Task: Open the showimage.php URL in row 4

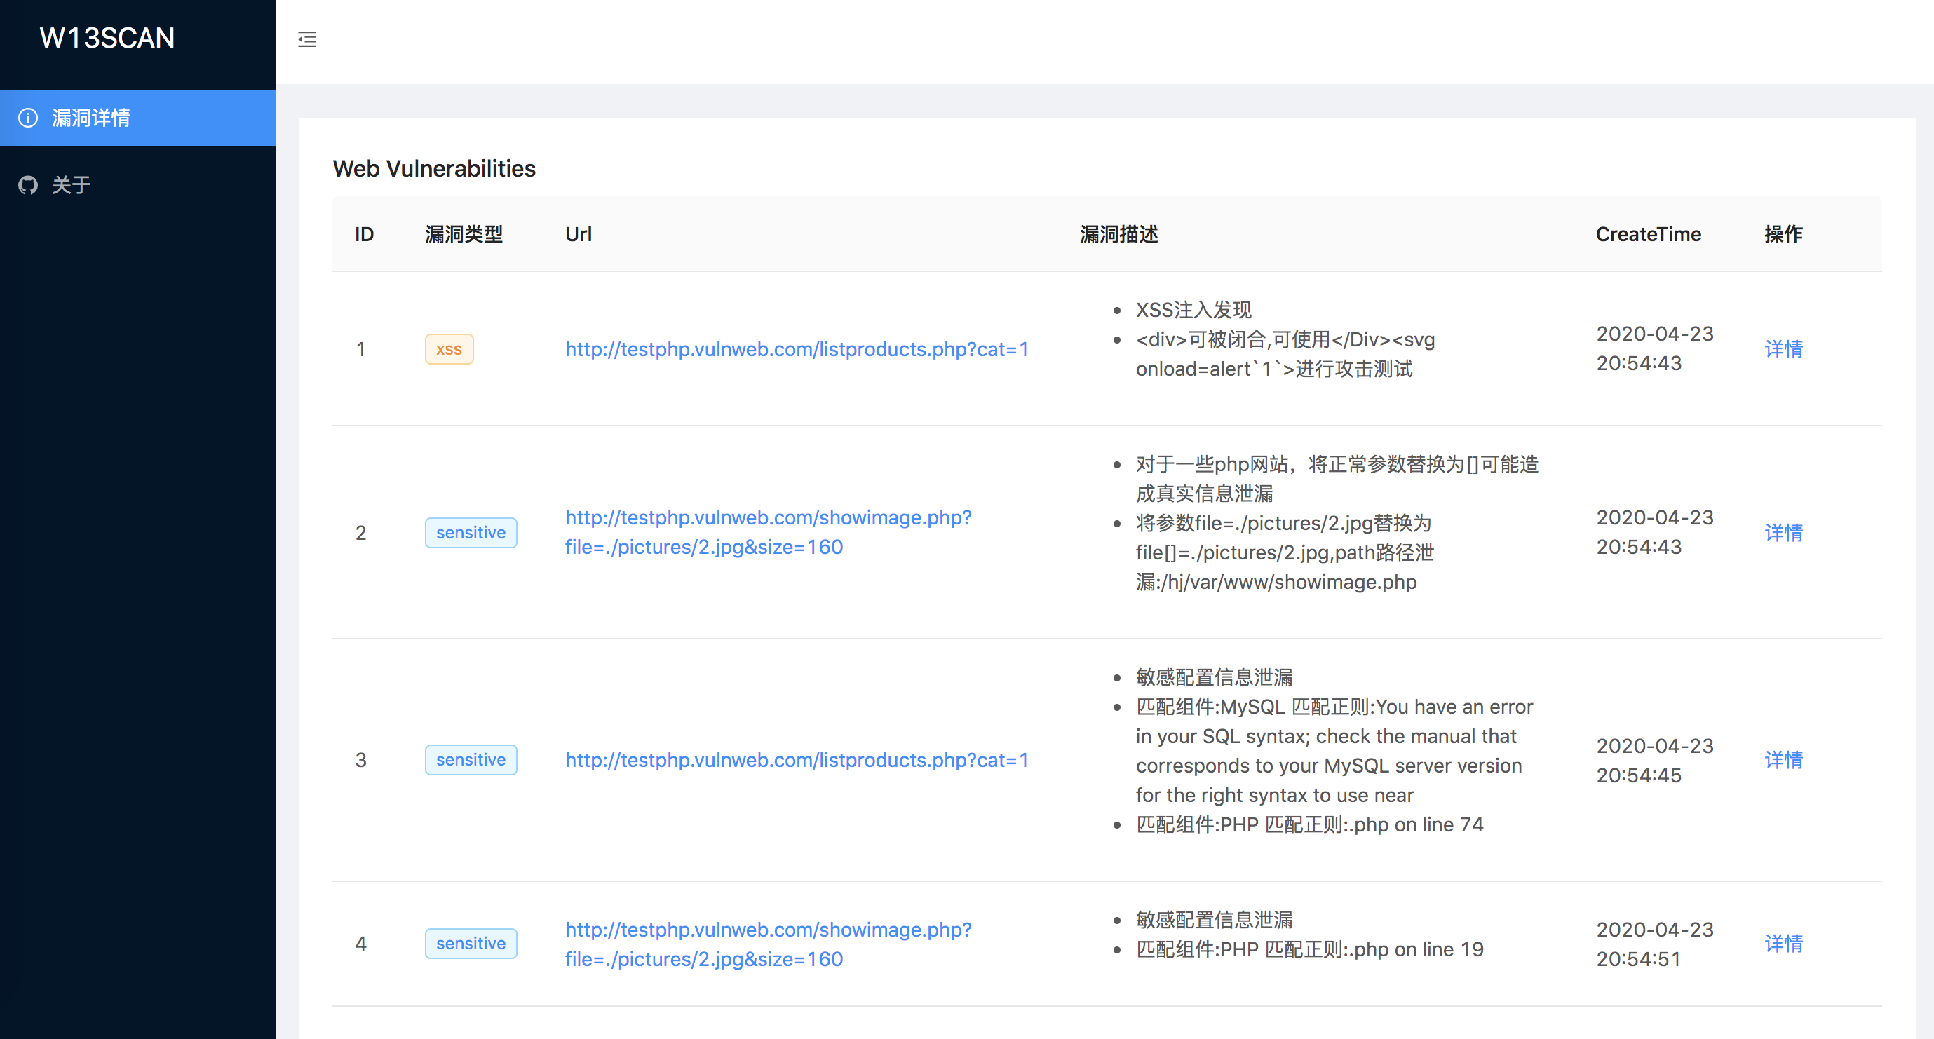Action: click(768, 944)
